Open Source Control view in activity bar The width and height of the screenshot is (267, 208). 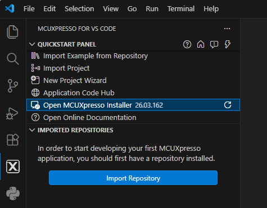(x=12, y=86)
